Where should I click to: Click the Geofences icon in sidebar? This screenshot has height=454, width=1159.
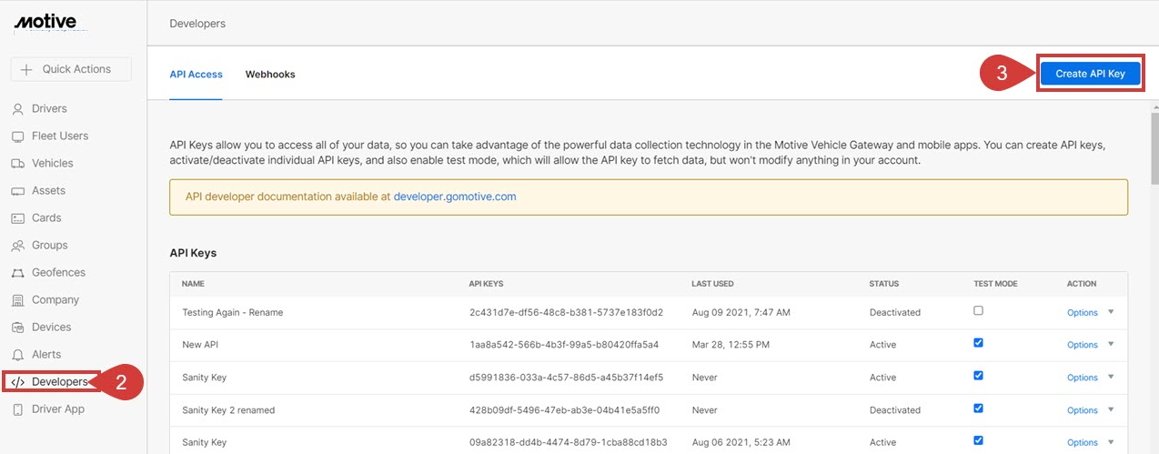pos(17,273)
